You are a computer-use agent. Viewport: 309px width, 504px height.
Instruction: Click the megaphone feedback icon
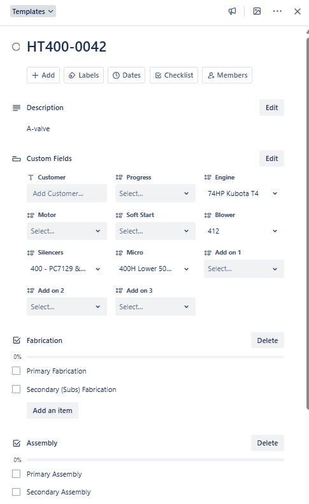coord(232,11)
